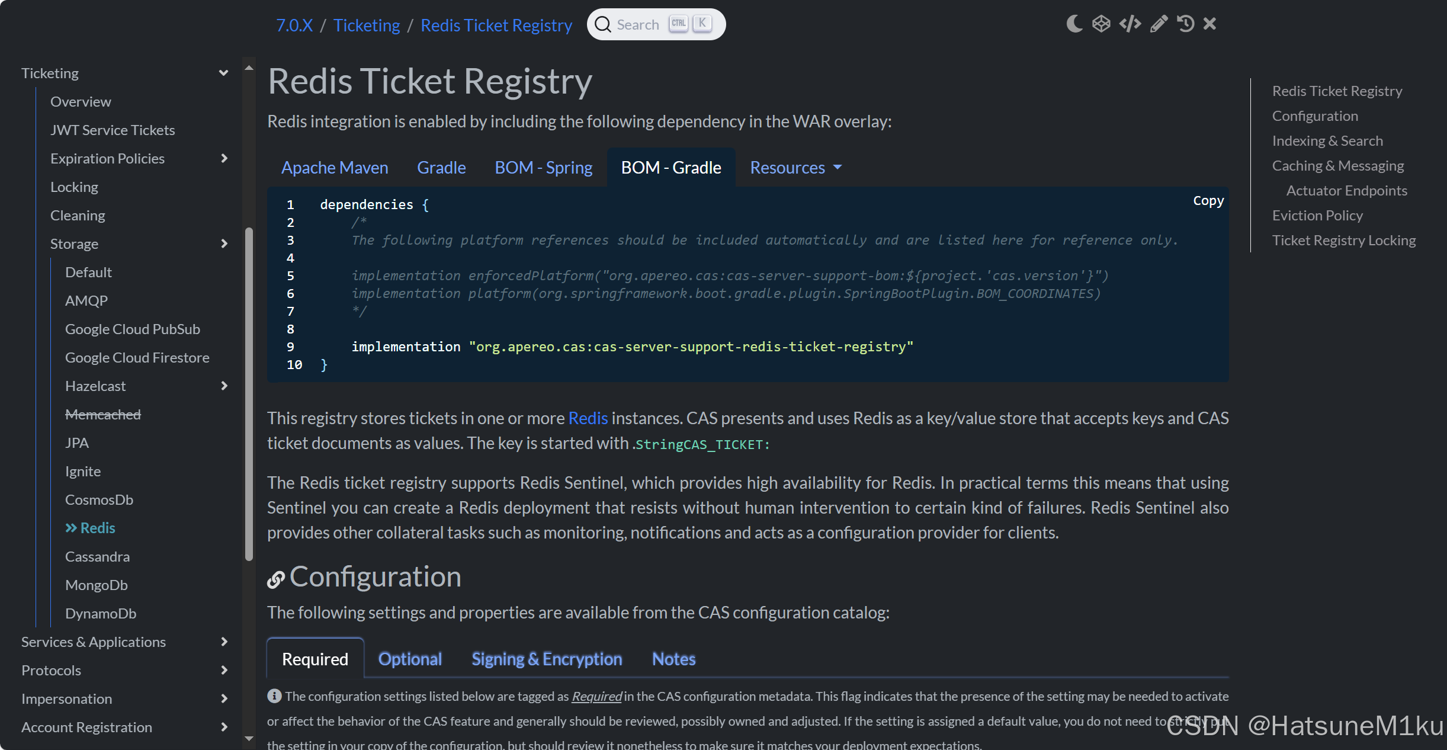Expand the Impersonation sidebar section

coord(224,698)
